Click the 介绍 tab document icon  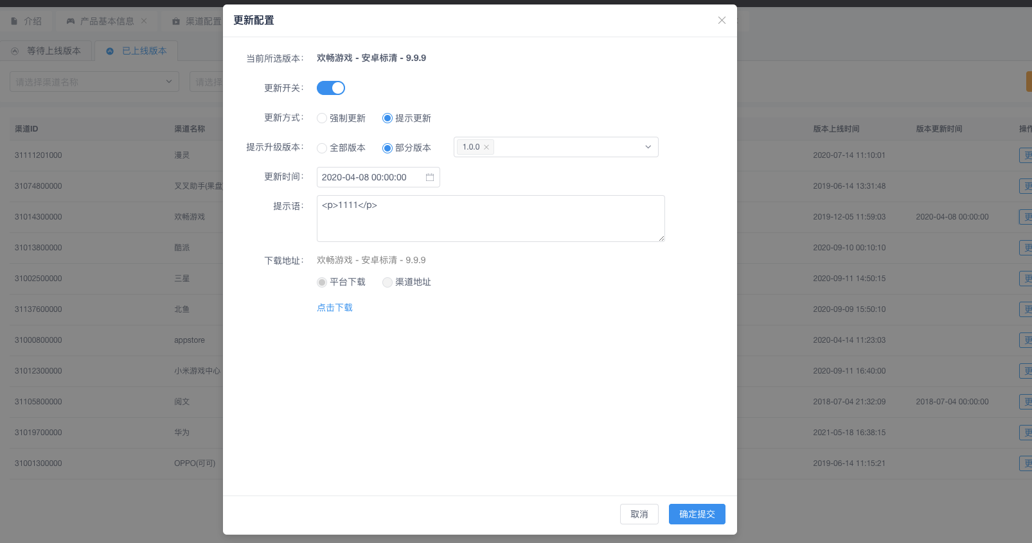coord(14,21)
